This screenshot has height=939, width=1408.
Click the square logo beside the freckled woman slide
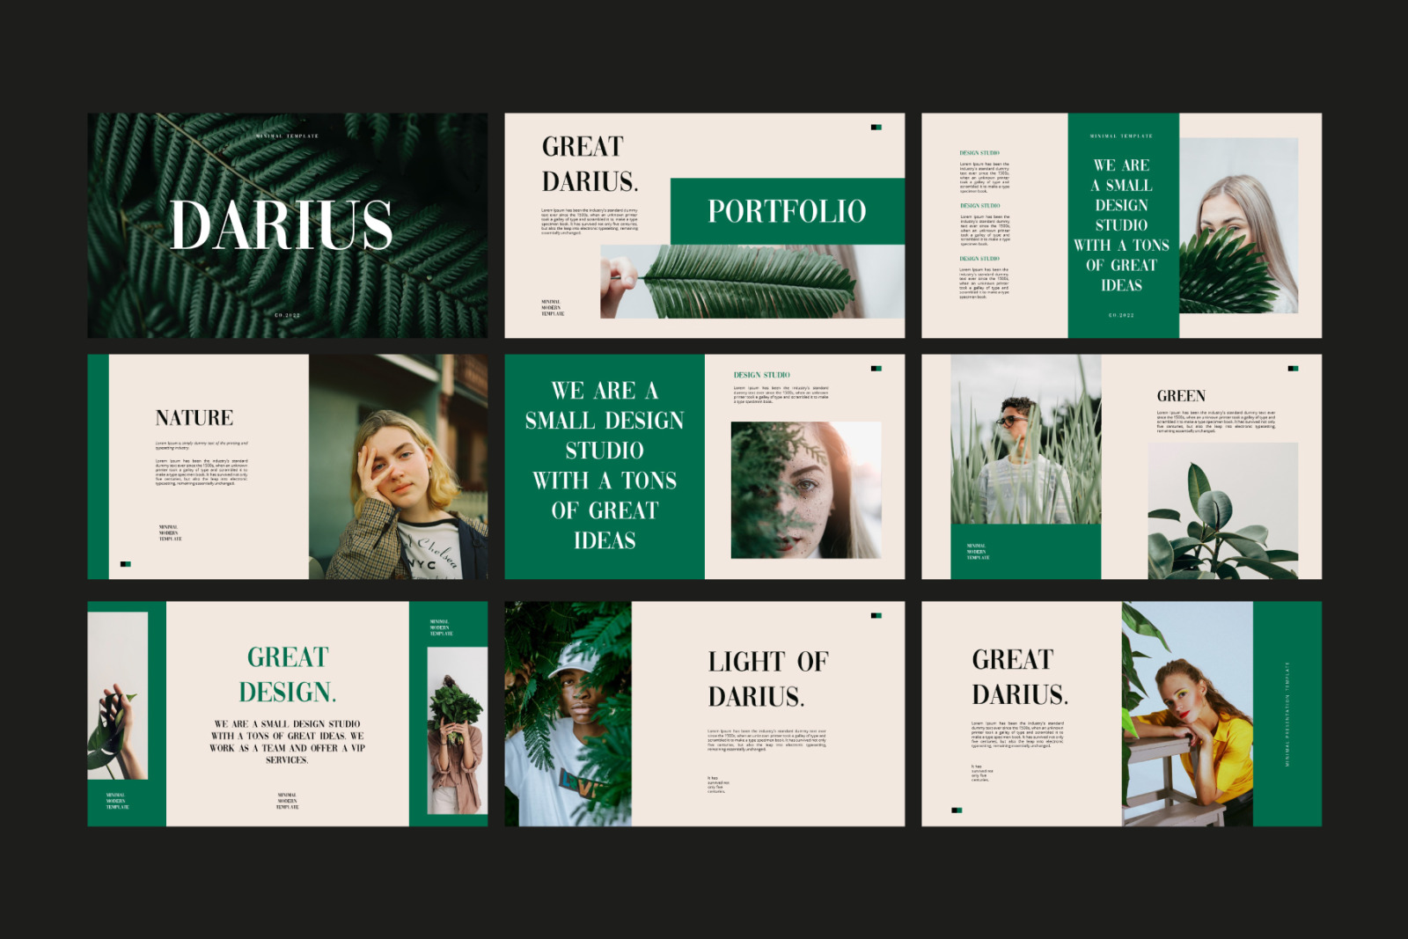[x=876, y=369]
